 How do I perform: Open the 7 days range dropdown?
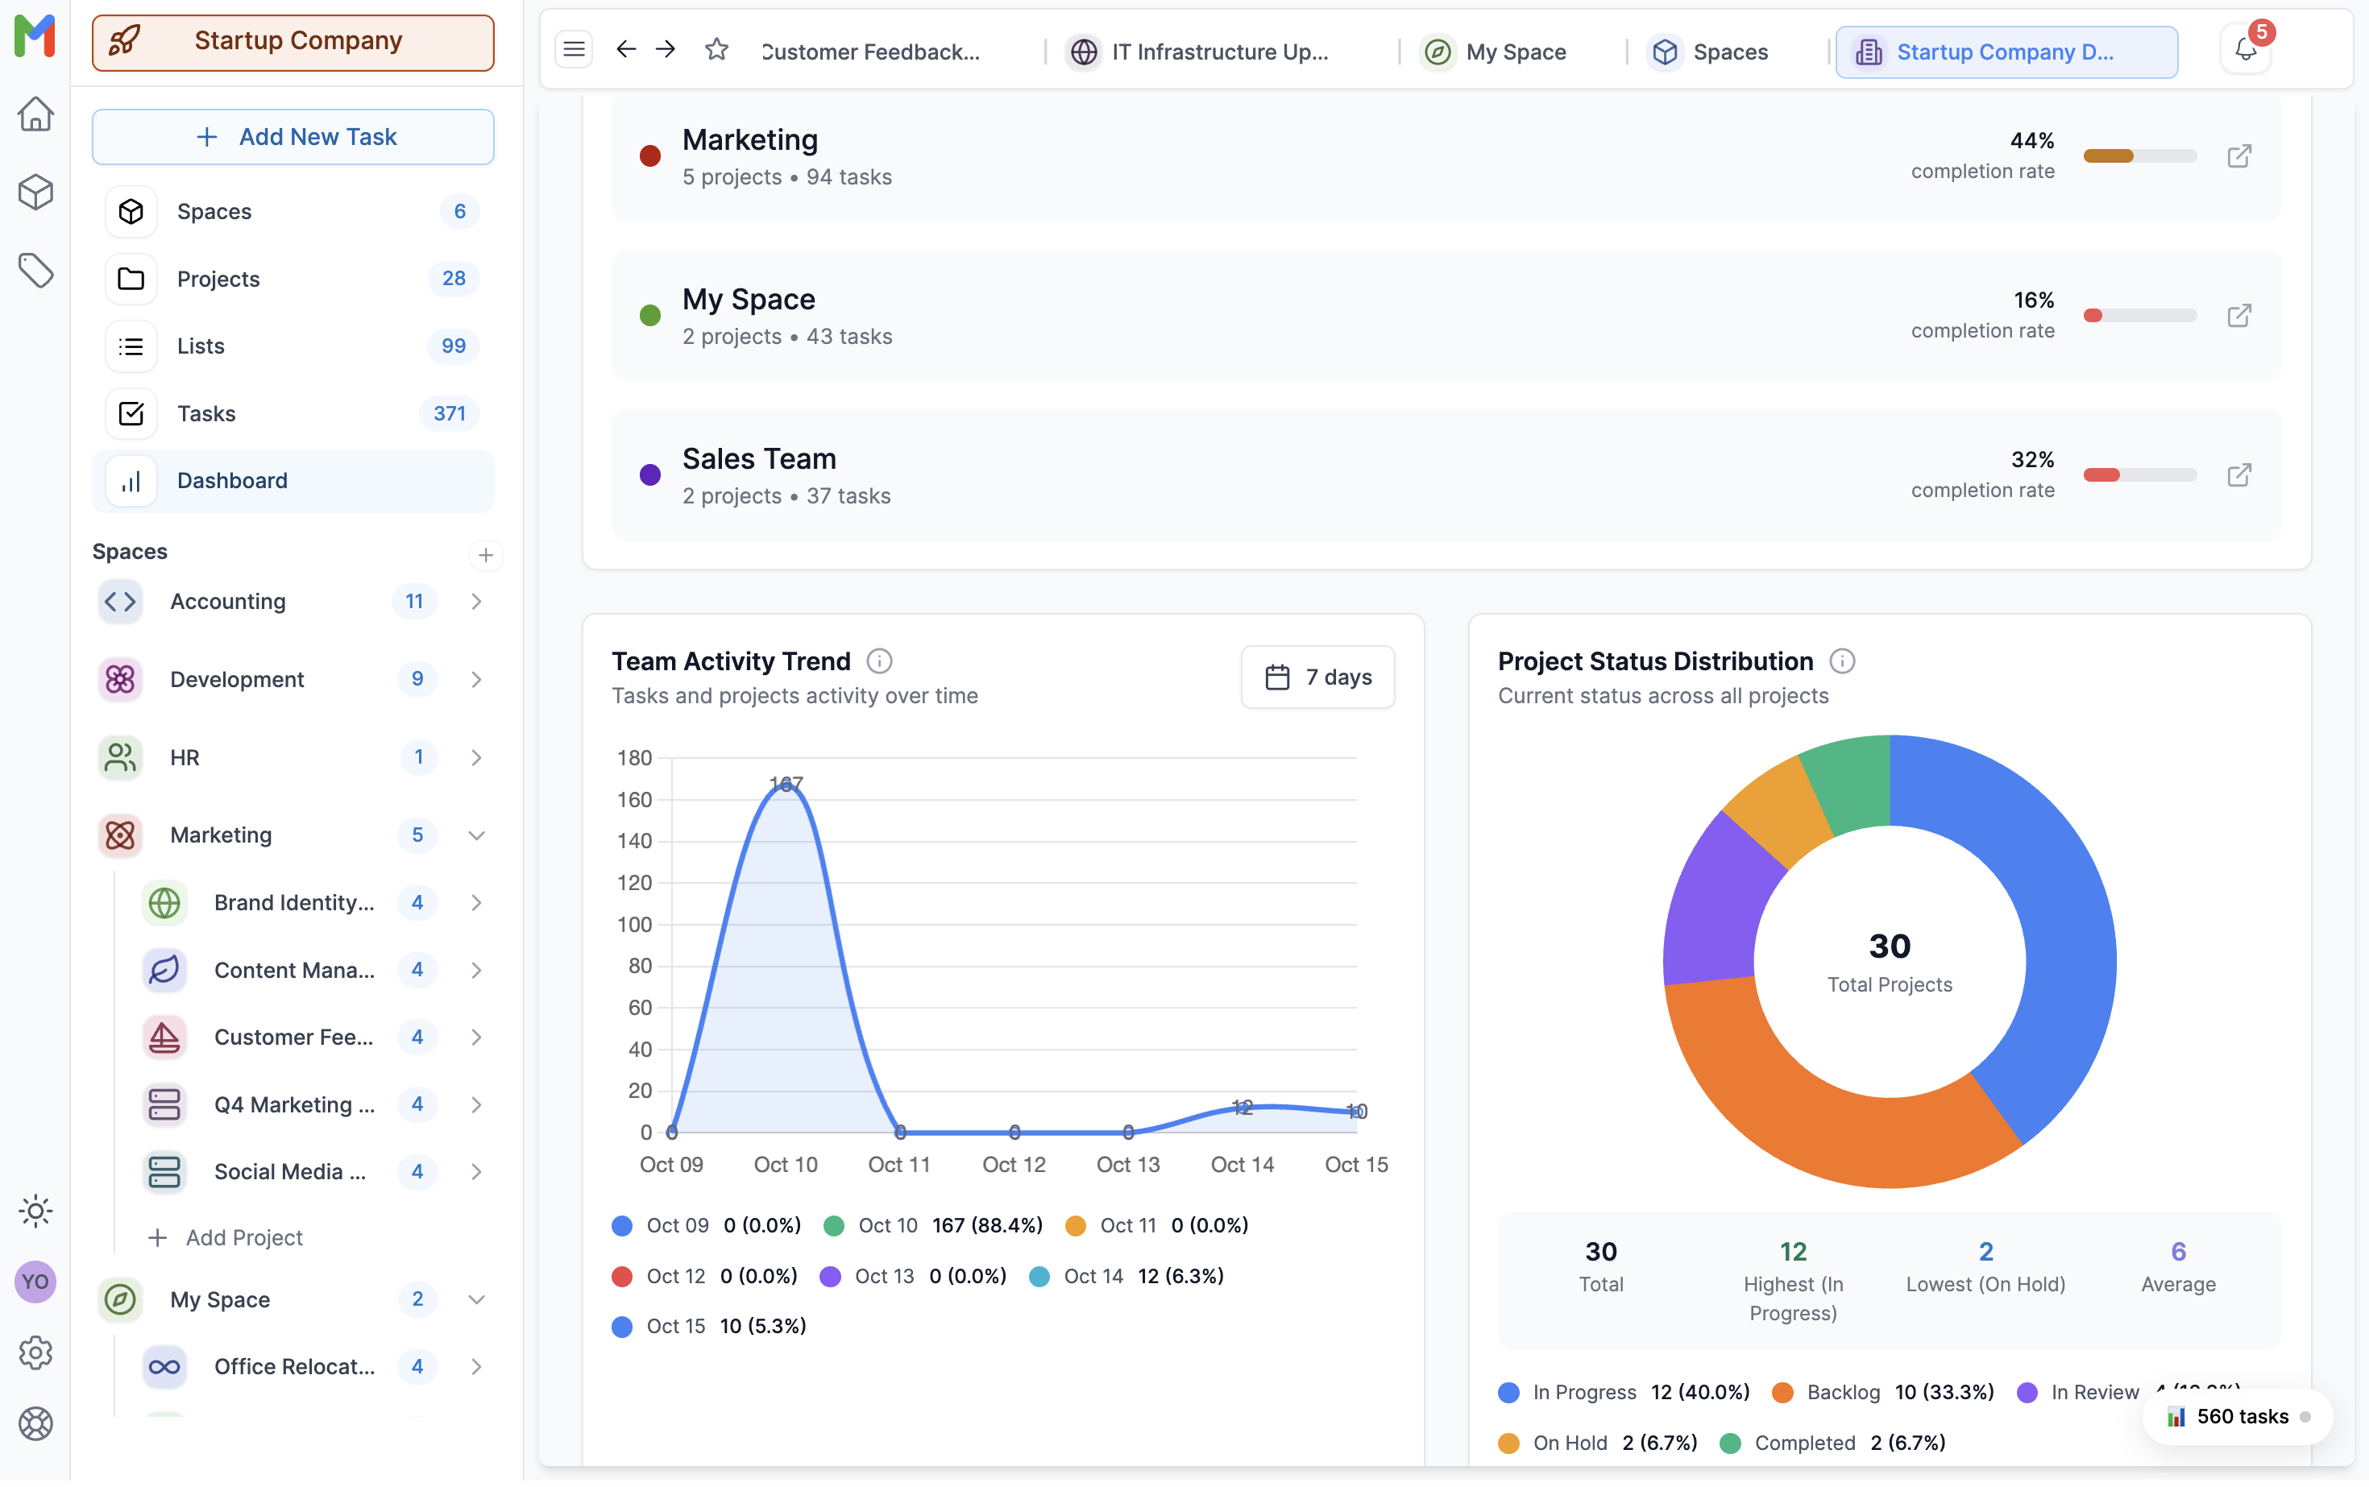(1317, 677)
